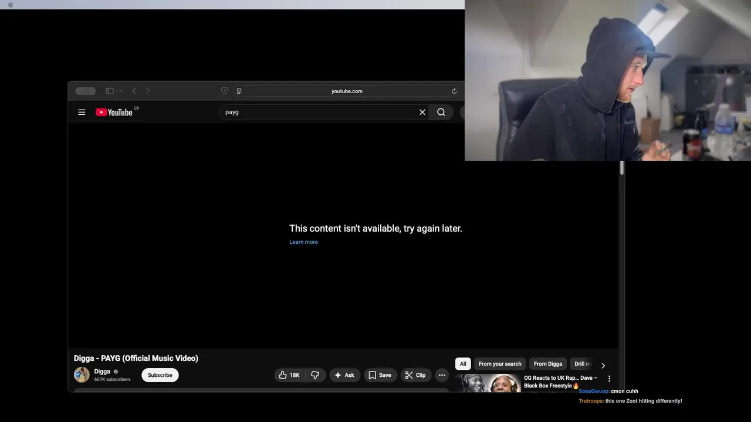The height and width of the screenshot is (422, 751).
Task: Click the page vertical scrollbar thumb
Action: (622, 168)
